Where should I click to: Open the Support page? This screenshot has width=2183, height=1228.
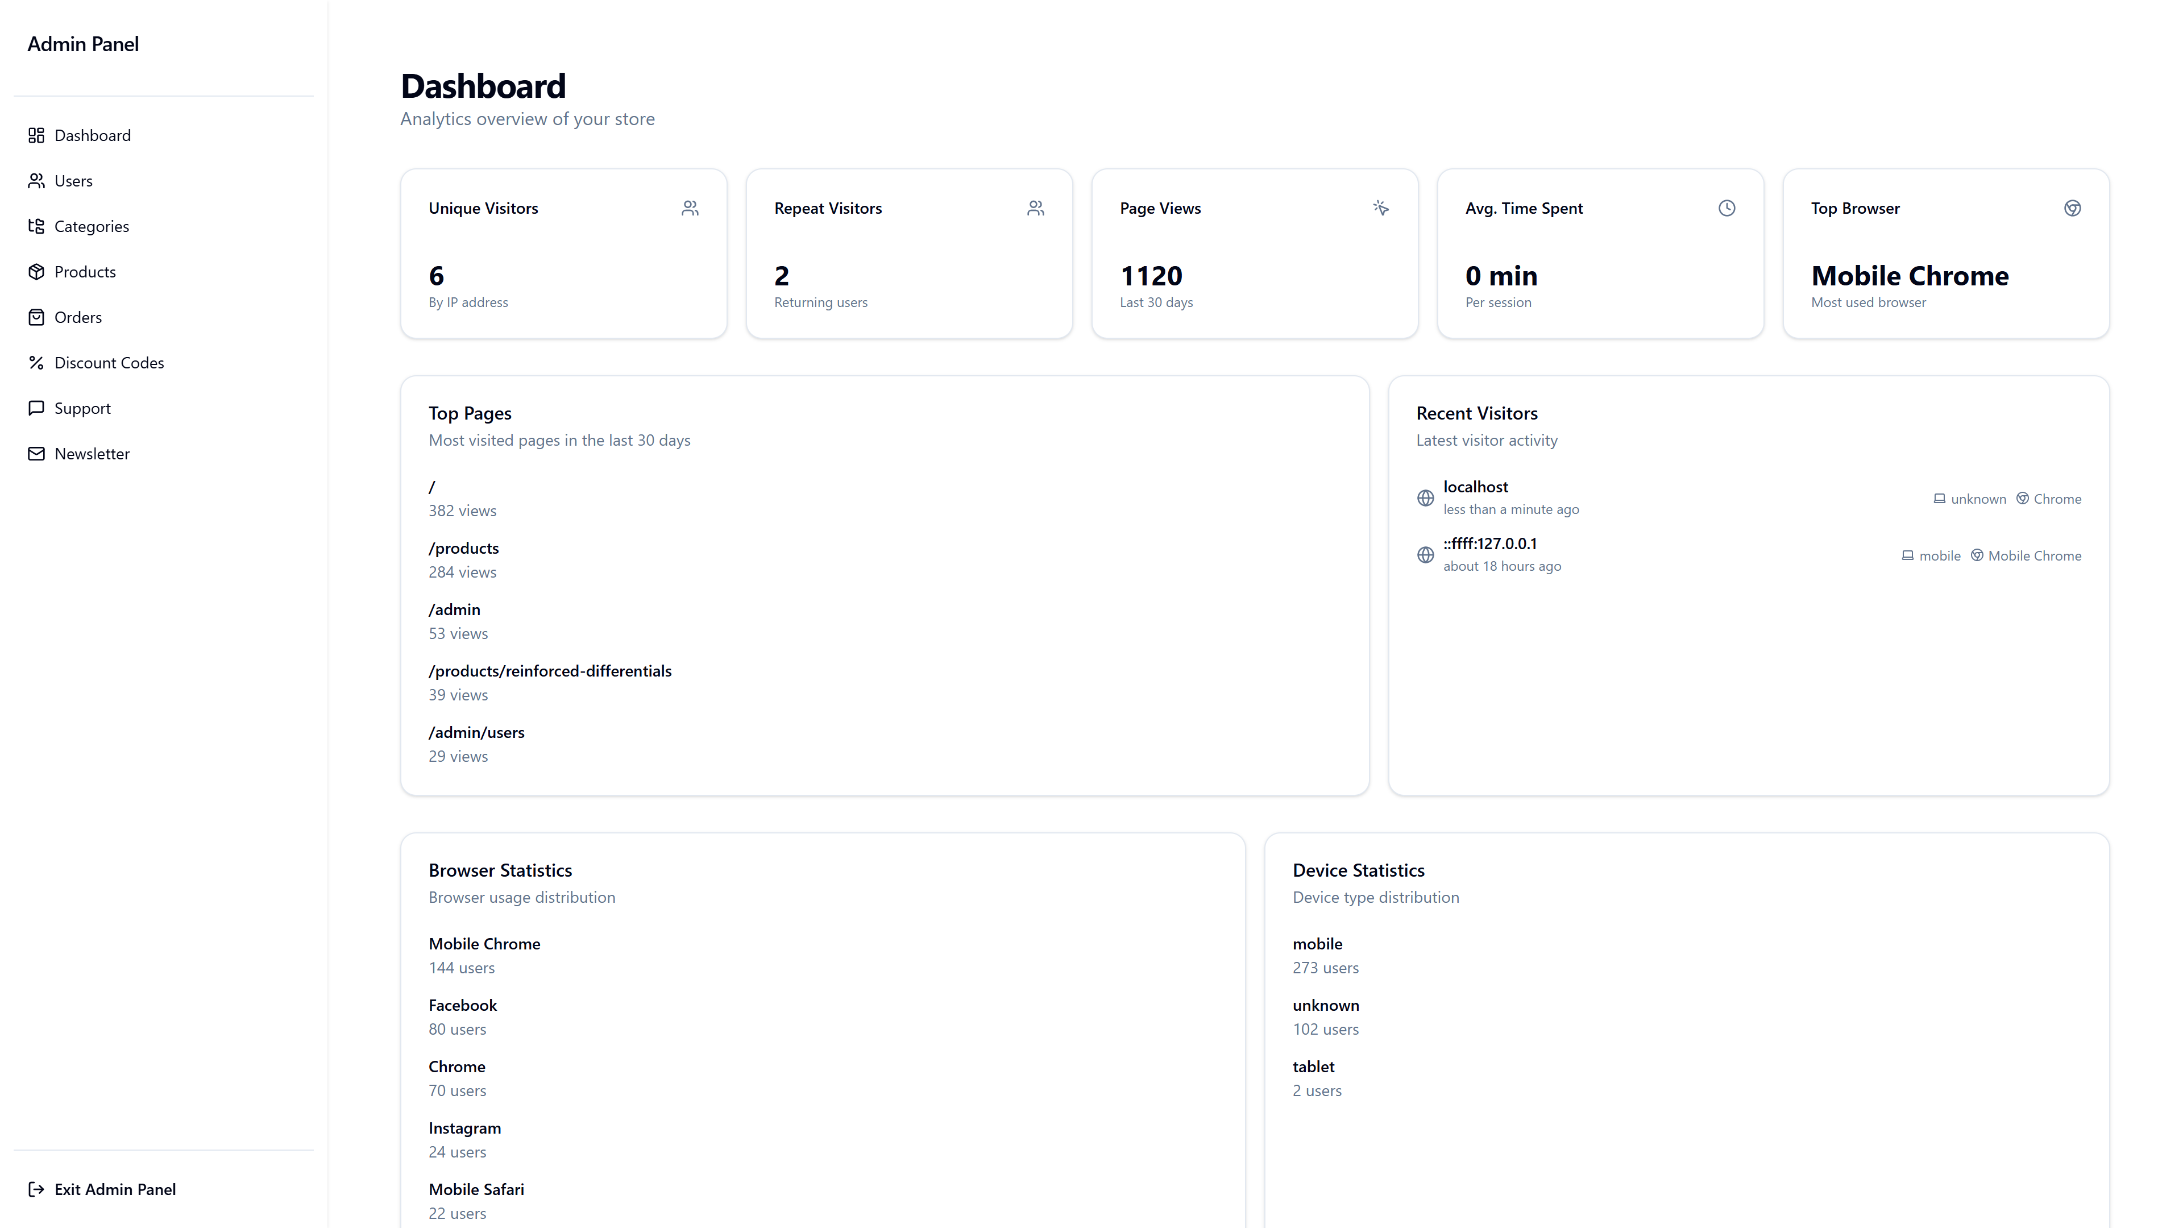point(164,409)
